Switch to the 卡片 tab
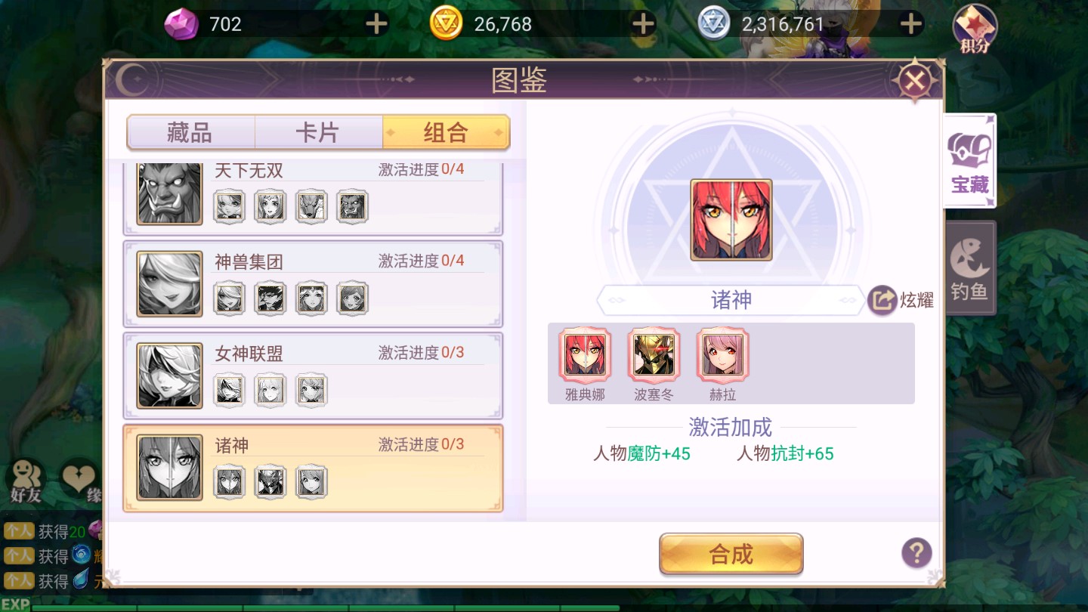 [318, 133]
